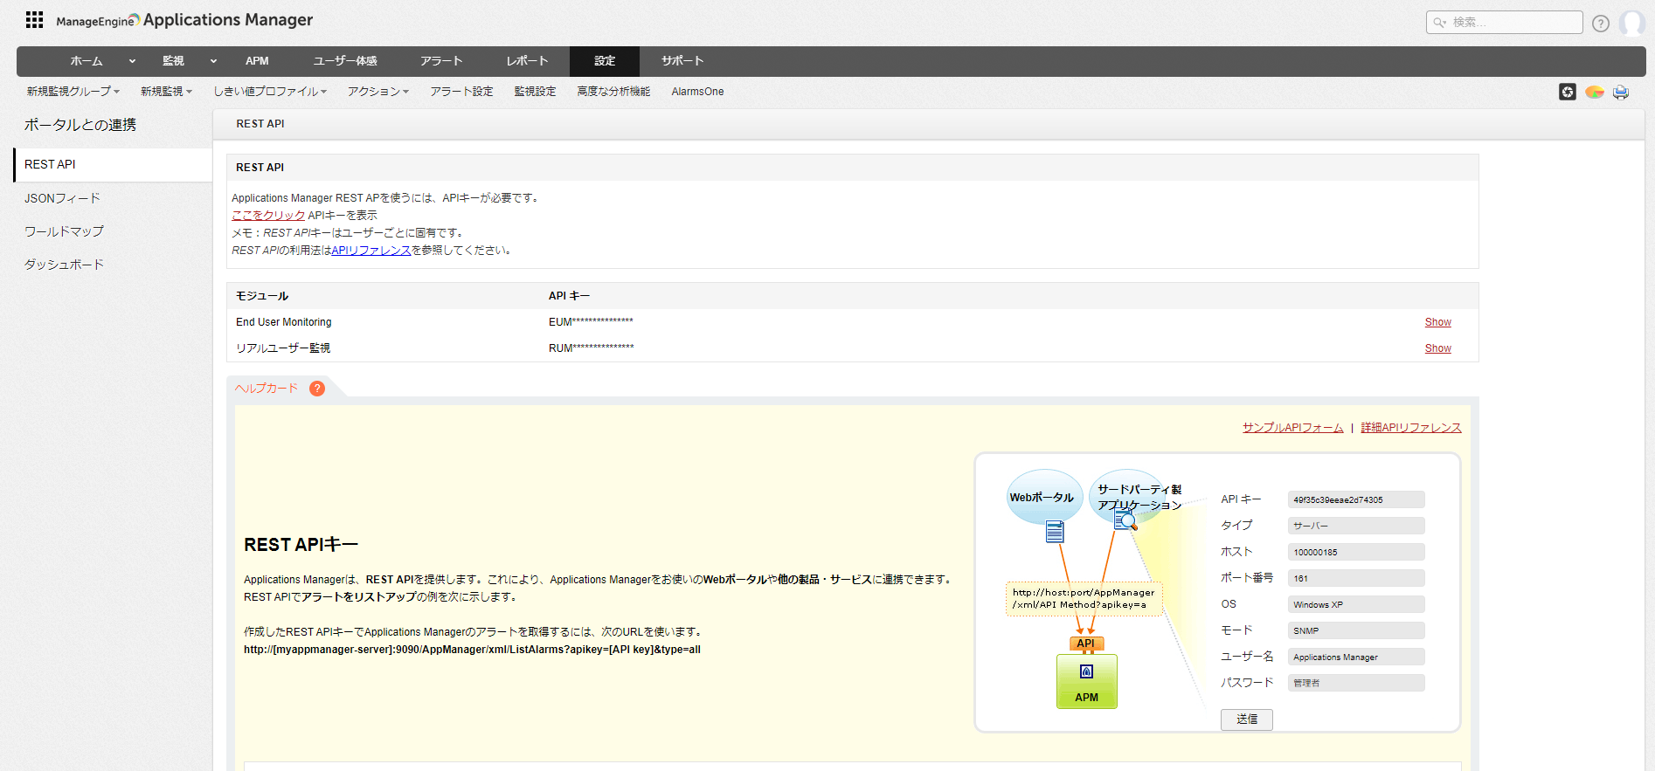Viewport: 1655px width, 771px height.
Task: Click the printer icon
Action: coord(1621,92)
